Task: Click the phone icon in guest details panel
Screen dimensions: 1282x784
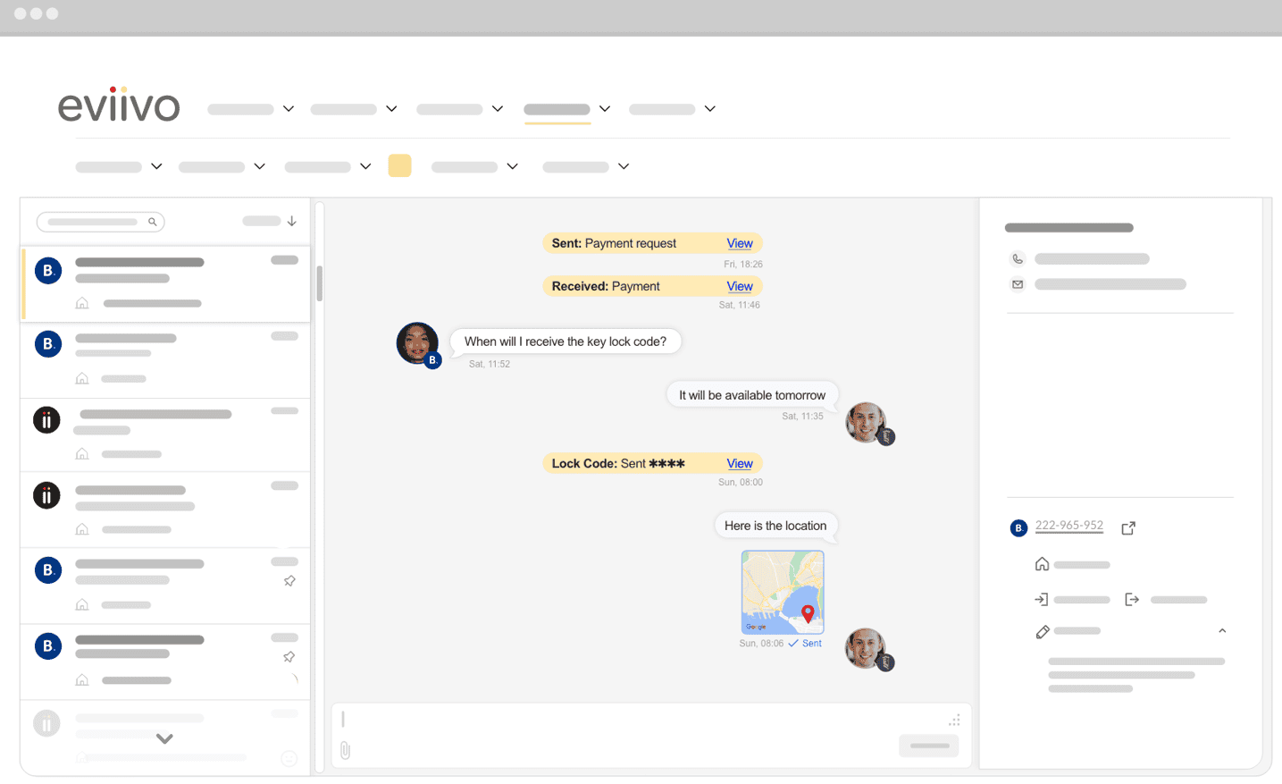Action: point(1018,258)
